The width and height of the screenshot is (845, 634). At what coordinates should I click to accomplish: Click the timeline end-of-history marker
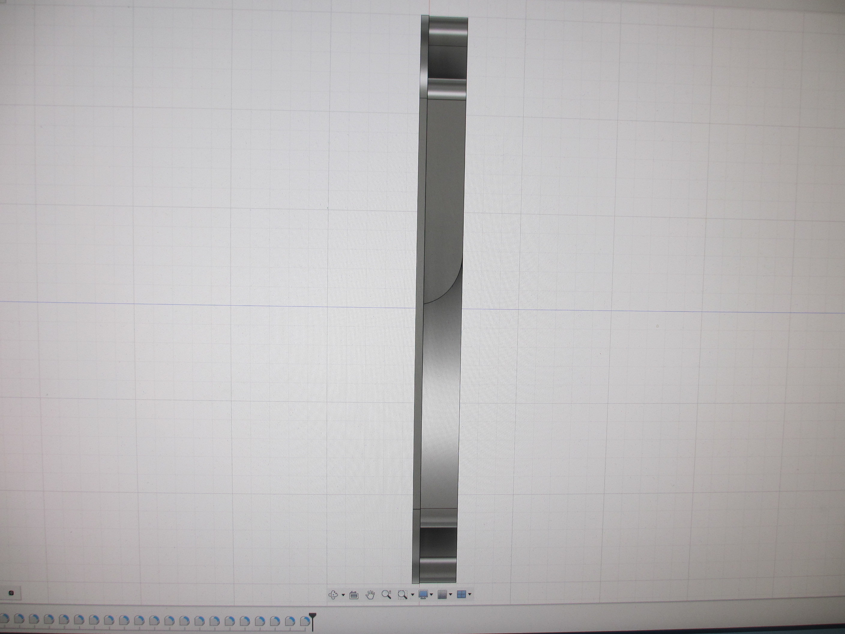tap(313, 622)
